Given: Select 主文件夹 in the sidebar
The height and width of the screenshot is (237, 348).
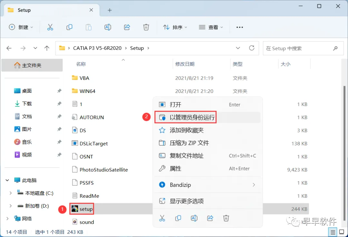Looking at the screenshot, I should 32,65.
